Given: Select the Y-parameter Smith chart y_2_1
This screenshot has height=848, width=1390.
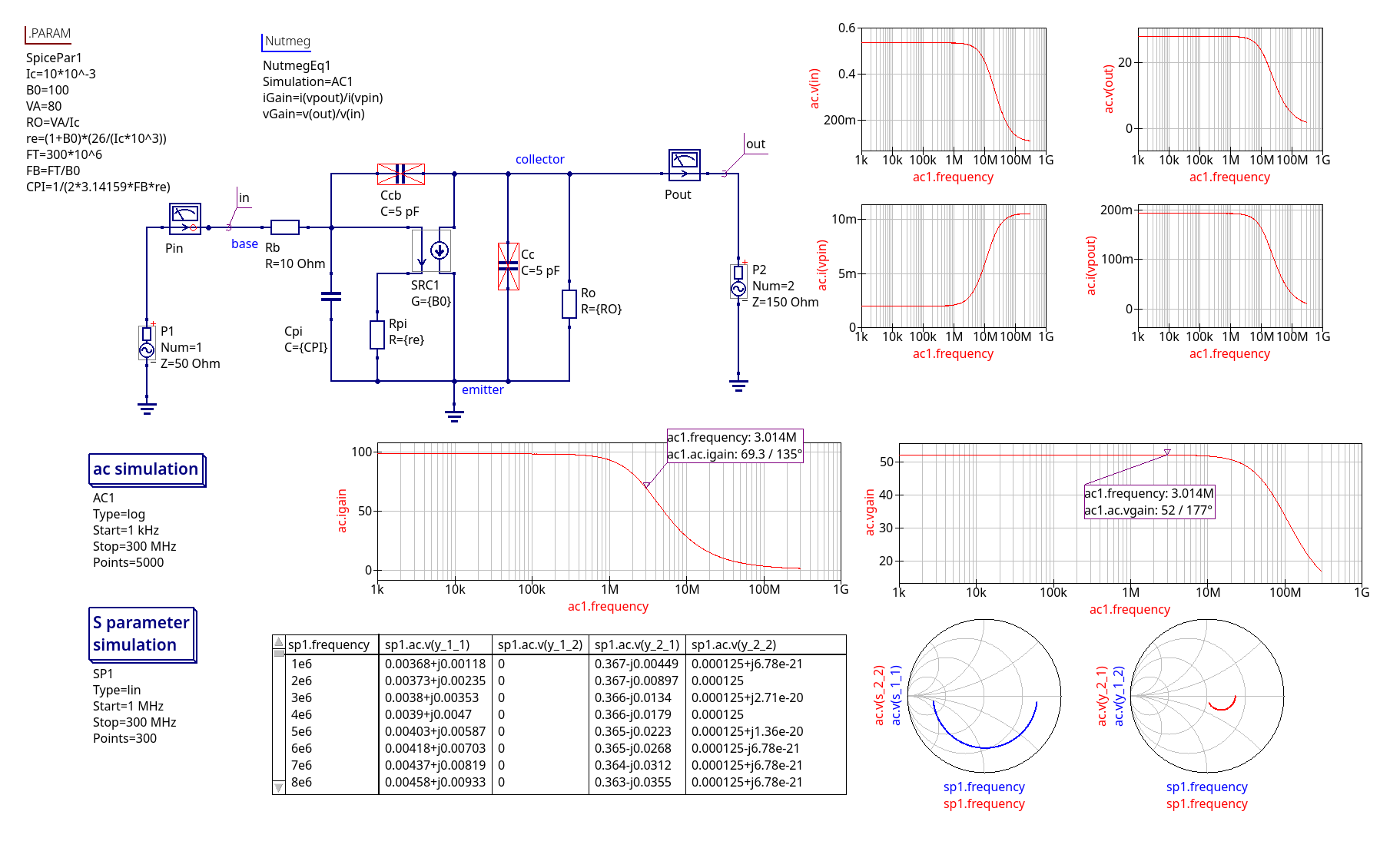Looking at the screenshot, I should tap(1207, 696).
